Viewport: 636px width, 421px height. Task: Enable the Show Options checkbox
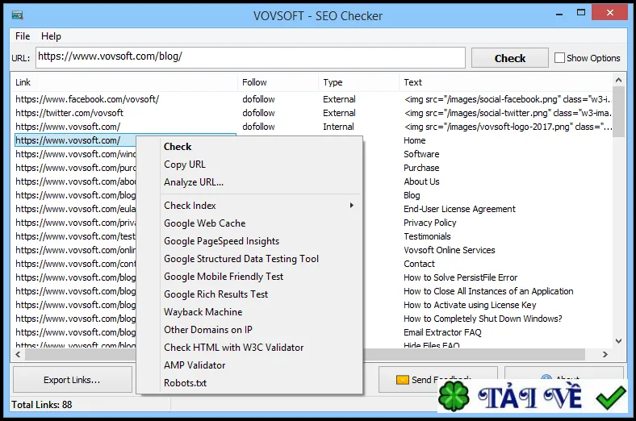(559, 58)
